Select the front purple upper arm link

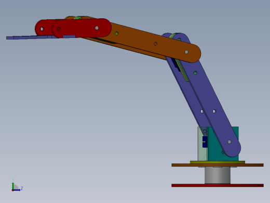(206, 94)
